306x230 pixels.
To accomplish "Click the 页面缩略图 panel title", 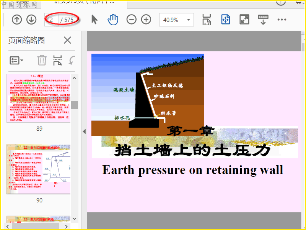I will [26, 40].
